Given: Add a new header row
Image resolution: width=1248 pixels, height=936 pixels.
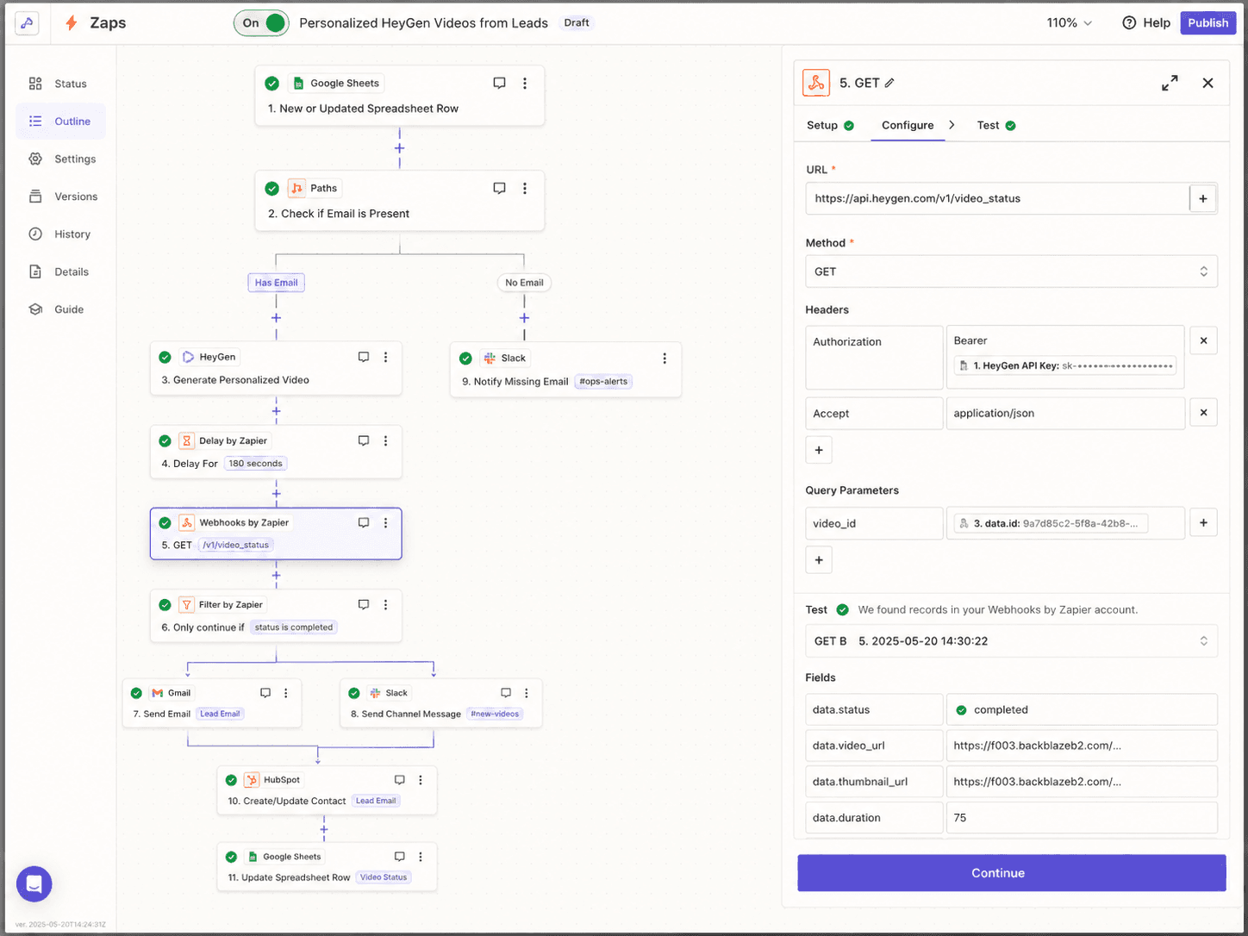Looking at the screenshot, I should 819,450.
